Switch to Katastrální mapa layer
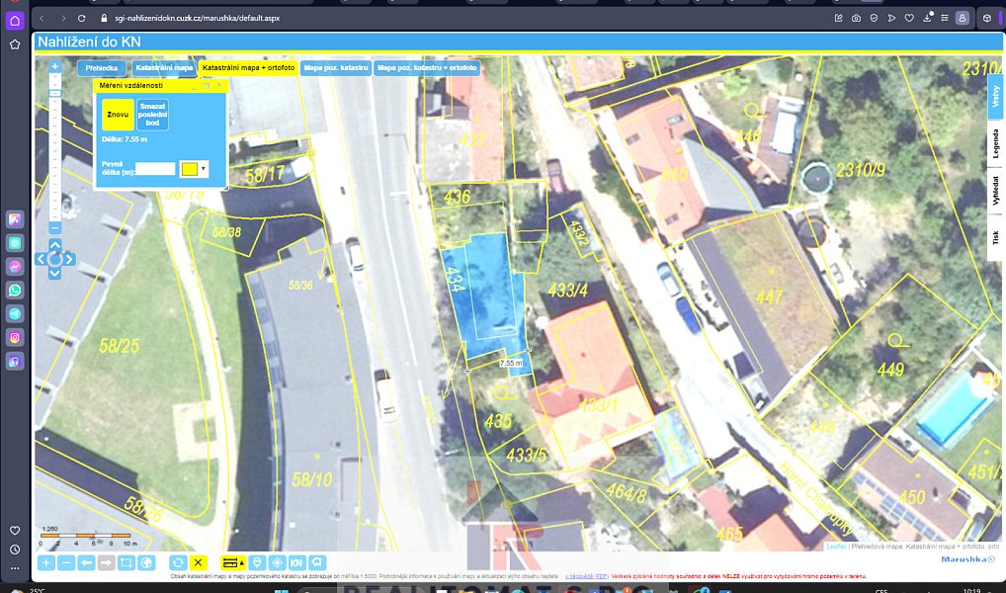This screenshot has height=593, width=1006. coord(164,68)
